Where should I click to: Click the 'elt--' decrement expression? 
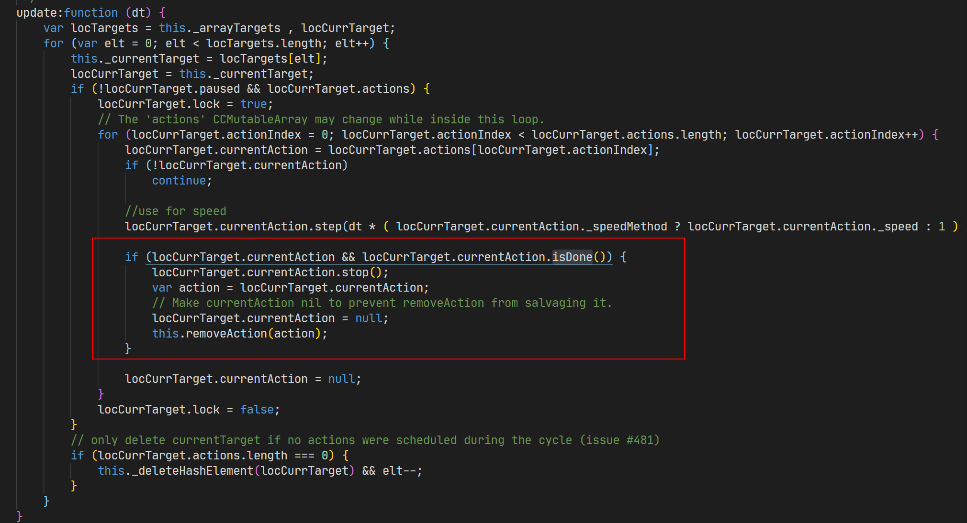click(399, 471)
